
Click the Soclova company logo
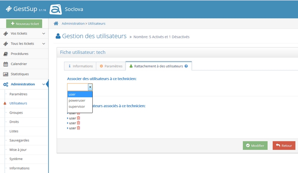coord(56,9)
